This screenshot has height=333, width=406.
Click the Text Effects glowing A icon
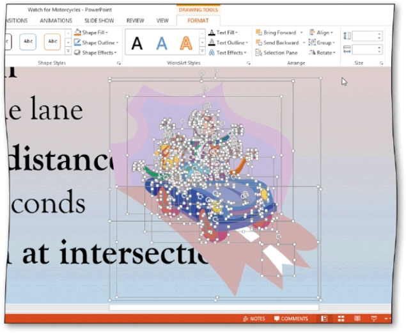click(212, 53)
